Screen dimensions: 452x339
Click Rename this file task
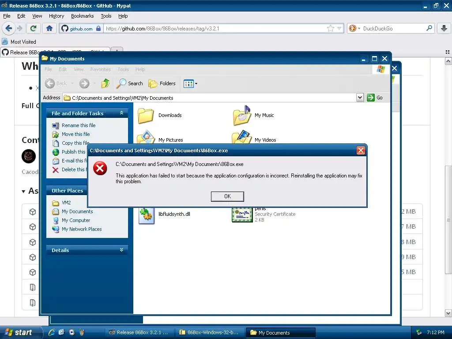(79, 125)
